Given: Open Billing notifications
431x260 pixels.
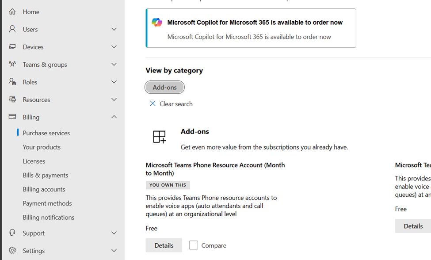Looking at the screenshot, I should click(49, 217).
